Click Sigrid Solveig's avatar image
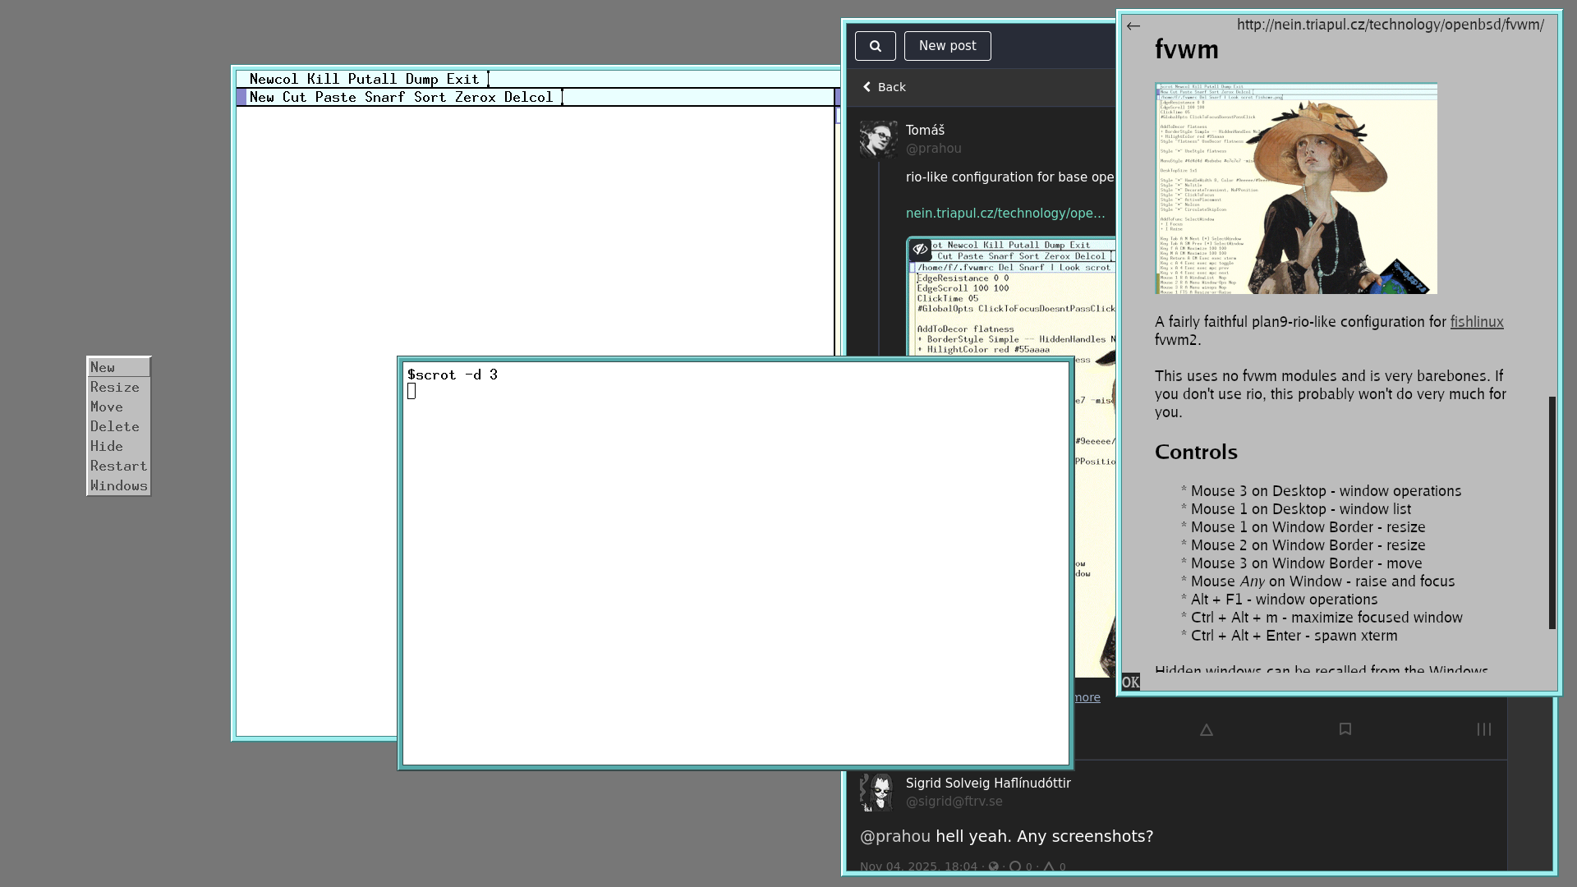Image resolution: width=1577 pixels, height=887 pixels. (x=878, y=792)
